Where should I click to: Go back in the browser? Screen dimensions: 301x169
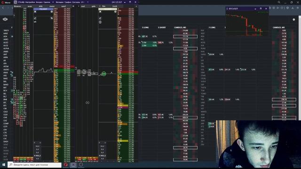(x=3, y=8)
